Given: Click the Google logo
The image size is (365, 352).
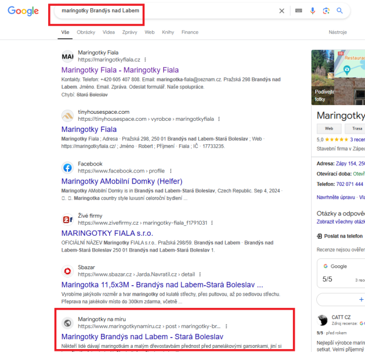Looking at the screenshot, I should (x=23, y=11).
